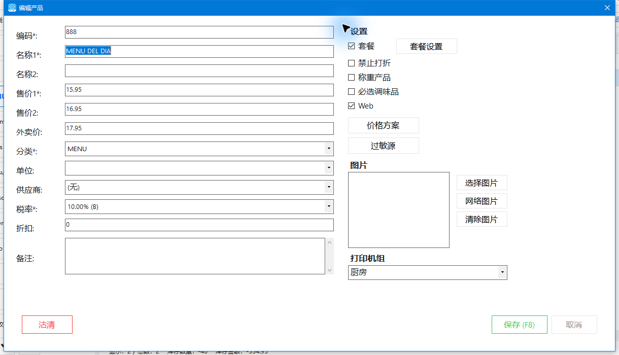Focus the 编码 field containing 888
This screenshot has width=619, height=355.
point(199,32)
